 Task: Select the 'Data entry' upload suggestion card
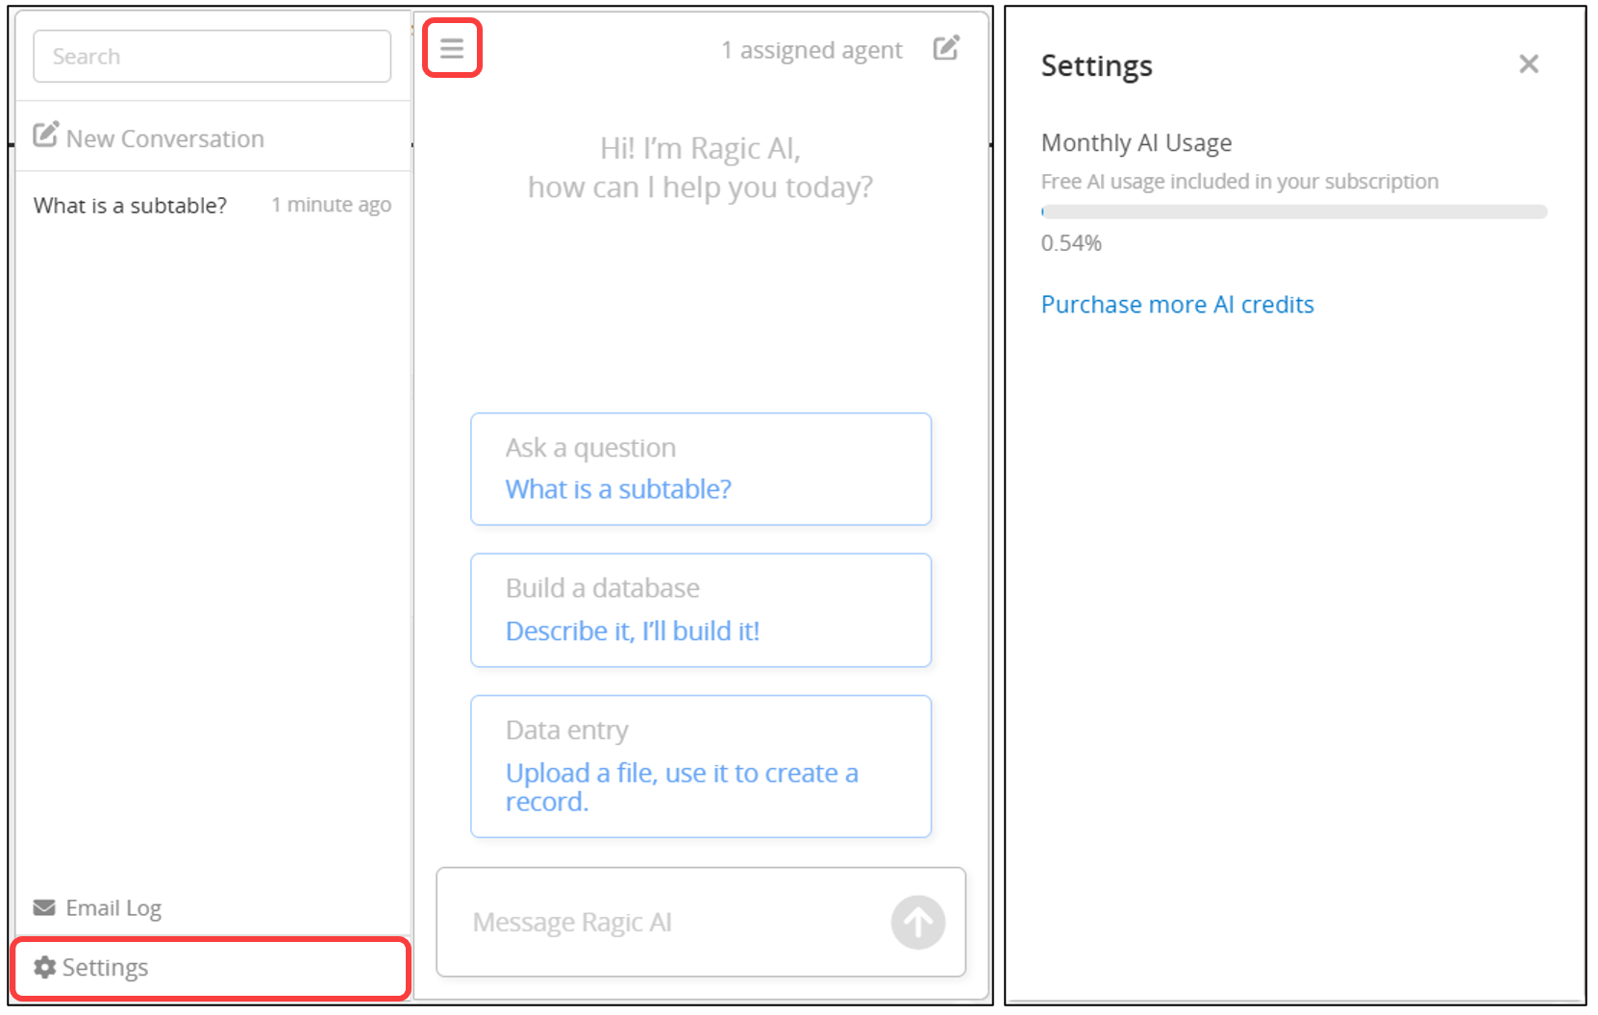click(x=700, y=766)
